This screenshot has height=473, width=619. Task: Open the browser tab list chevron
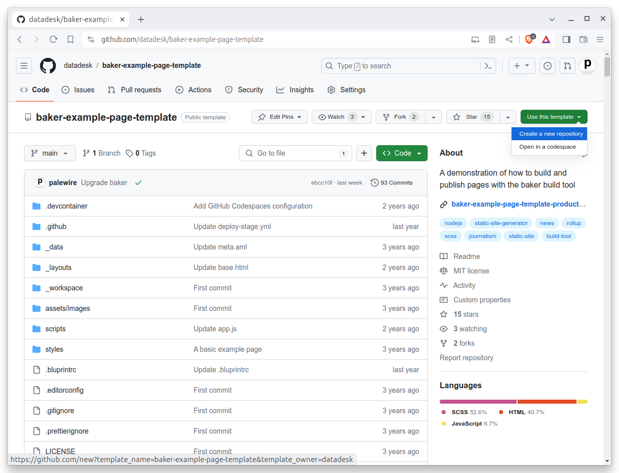(x=552, y=19)
